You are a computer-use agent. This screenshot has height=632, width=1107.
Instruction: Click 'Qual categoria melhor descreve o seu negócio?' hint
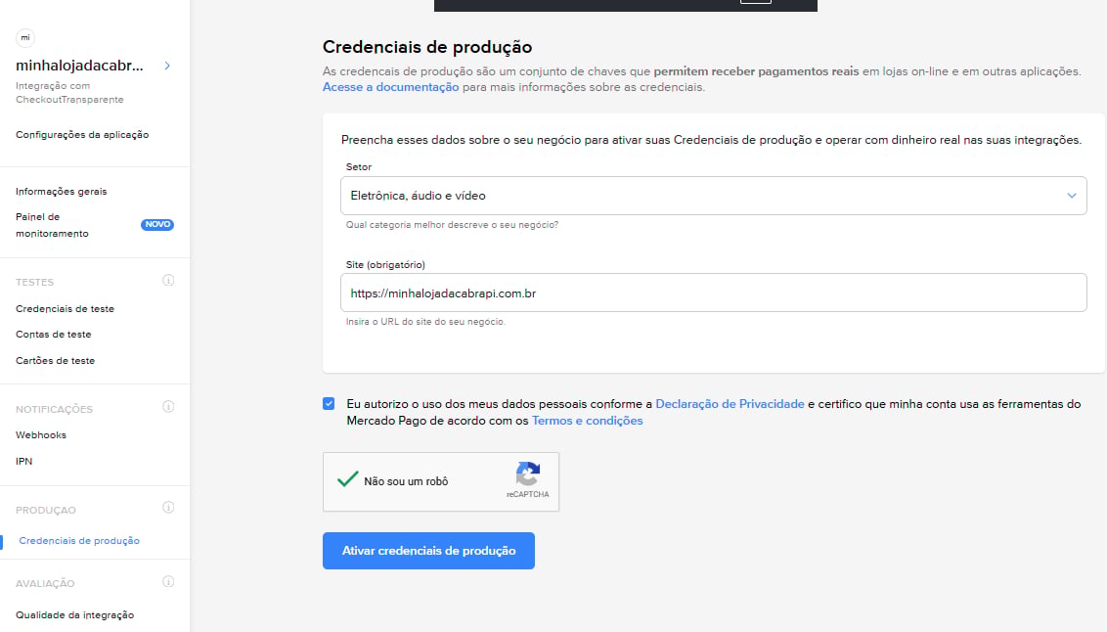click(x=452, y=225)
